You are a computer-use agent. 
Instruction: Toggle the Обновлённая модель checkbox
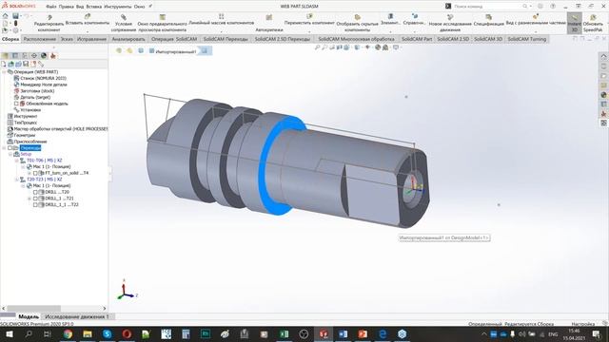(16, 104)
